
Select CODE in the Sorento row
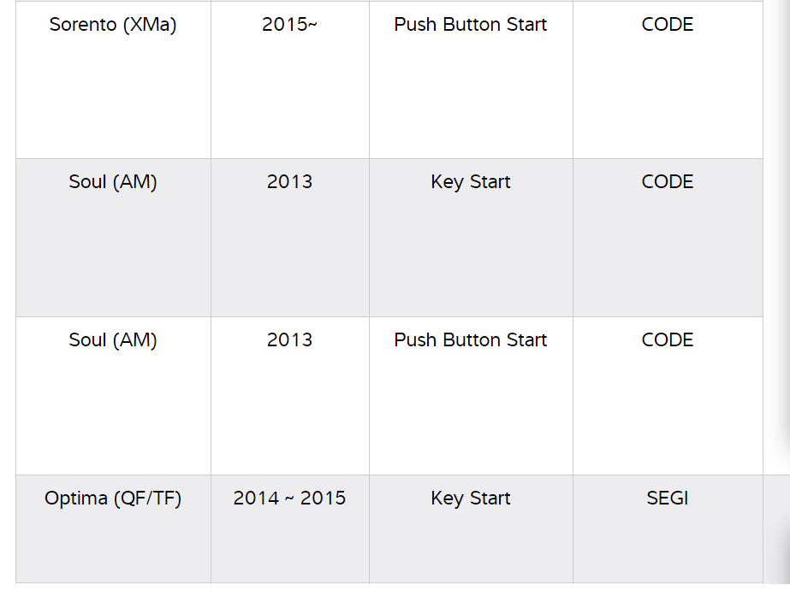(668, 25)
